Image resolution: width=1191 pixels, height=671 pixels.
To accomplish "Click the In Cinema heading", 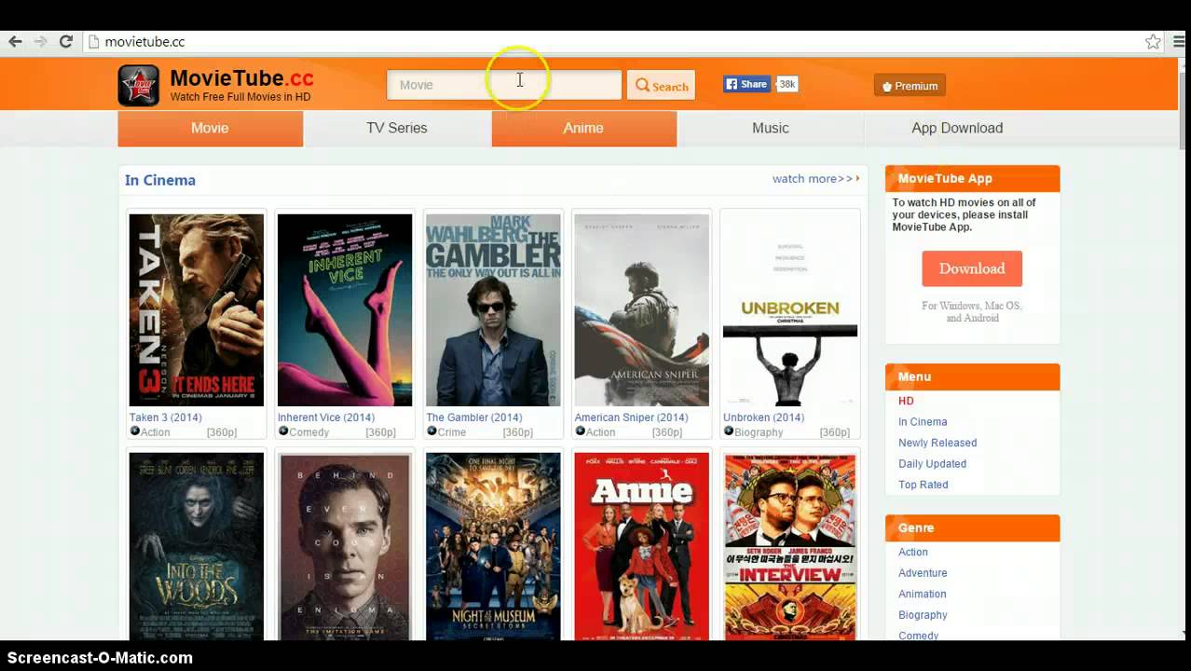I will (160, 180).
